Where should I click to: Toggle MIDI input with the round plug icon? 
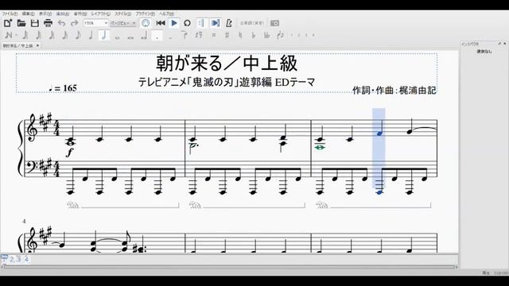pos(146,23)
